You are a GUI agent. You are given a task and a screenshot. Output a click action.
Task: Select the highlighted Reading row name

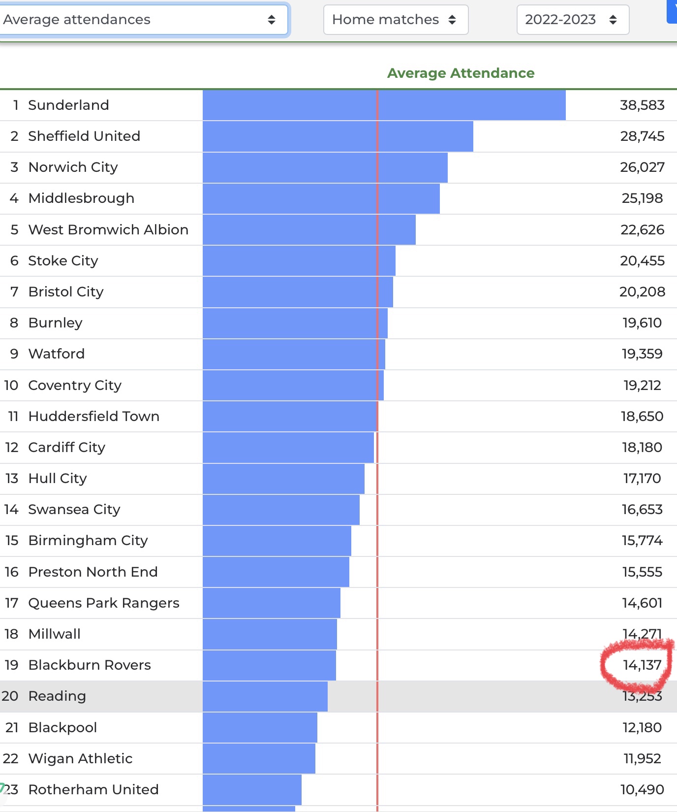pyautogui.click(x=57, y=696)
